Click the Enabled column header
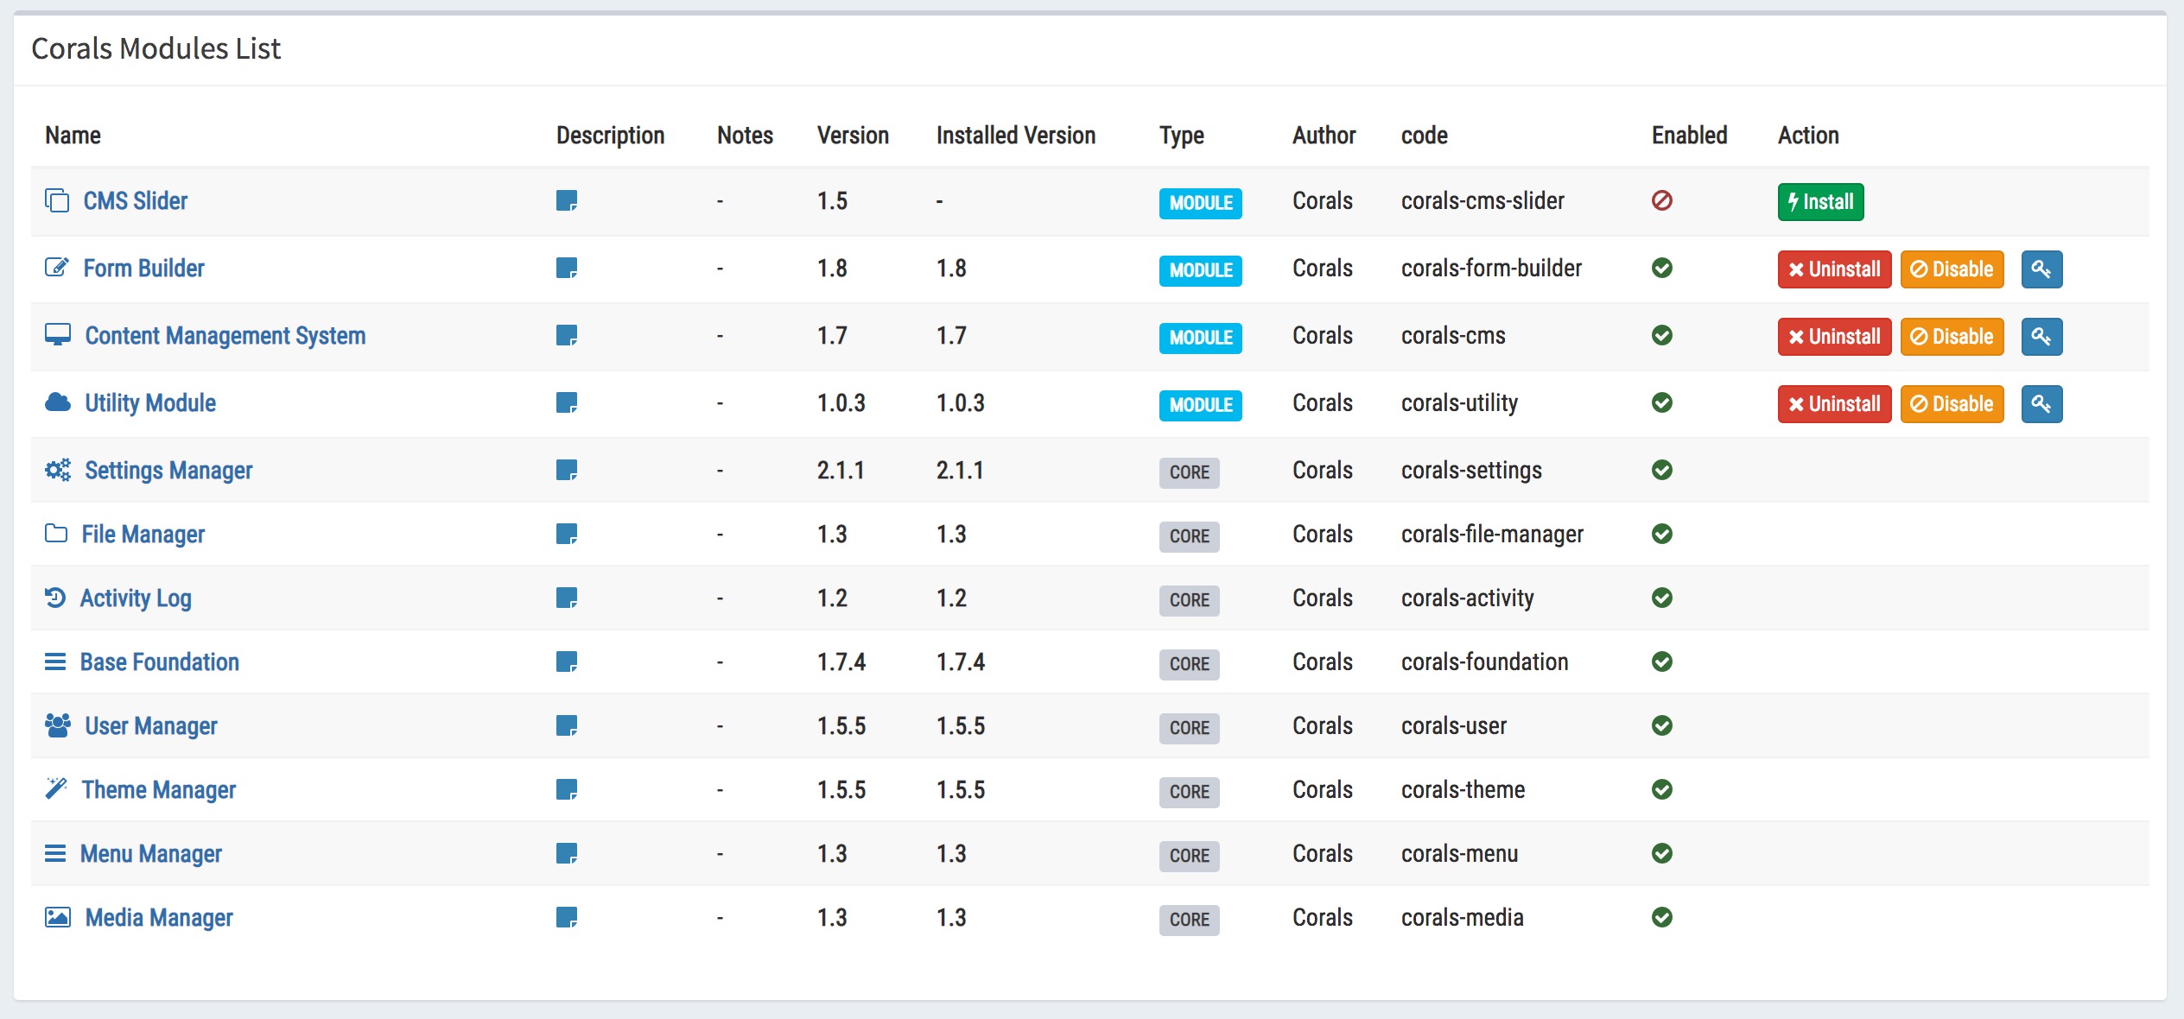 tap(1690, 136)
